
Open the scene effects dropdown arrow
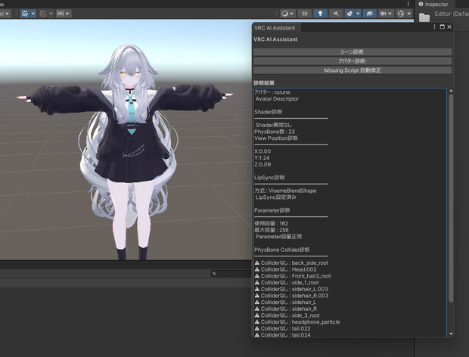[358, 14]
